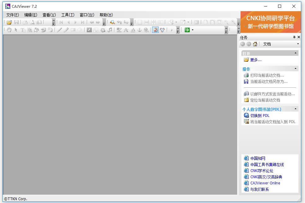Open the CNKI学术论坛 link

(262, 171)
